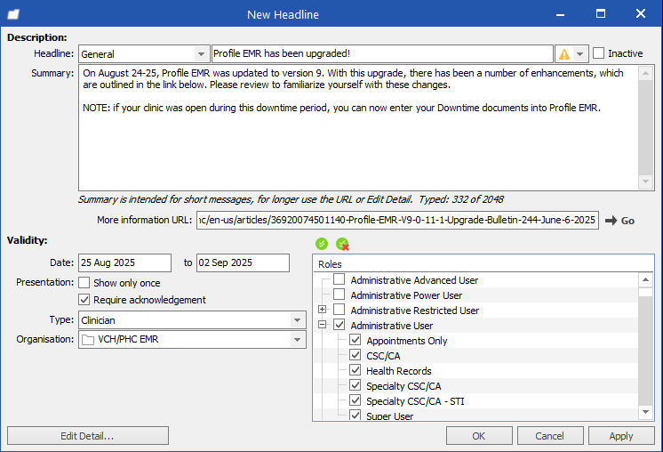Screen dimensions: 663x452
Task: Click the Go link text
Action: (627, 221)
